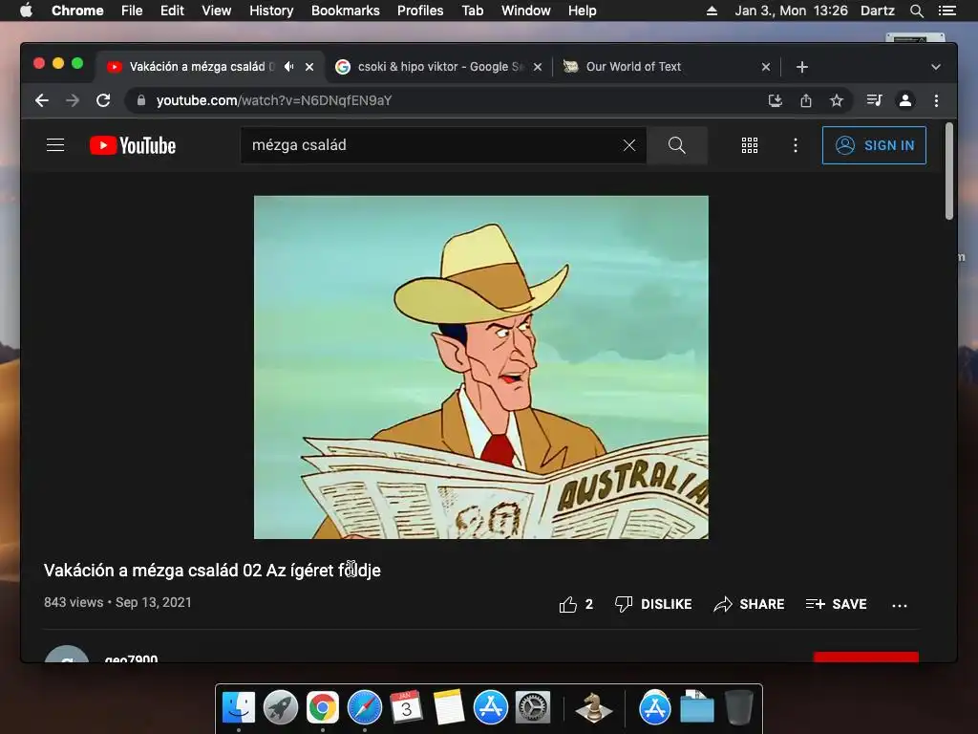Open the File menu
This screenshot has width=978, height=734.
(132, 11)
